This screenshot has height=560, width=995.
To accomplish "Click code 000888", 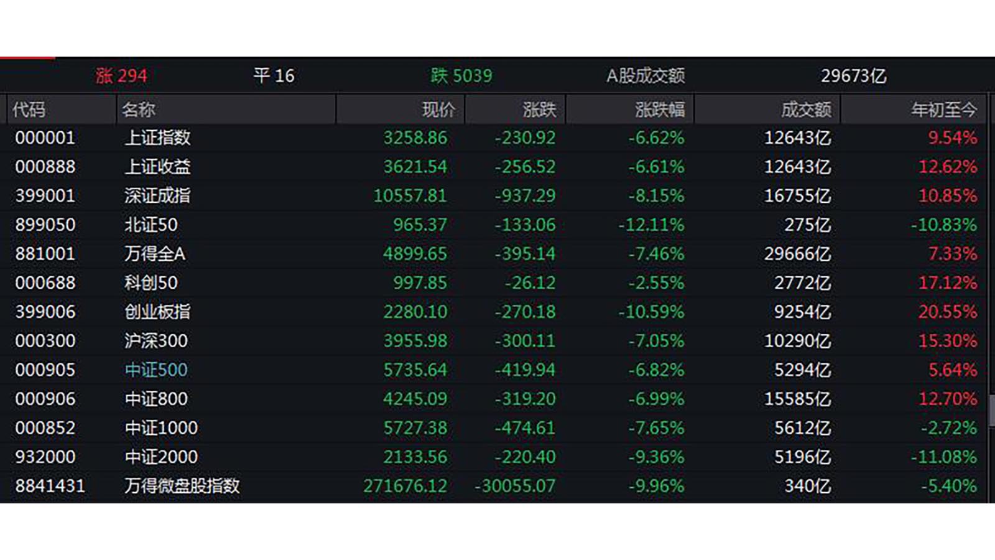I will pos(45,167).
